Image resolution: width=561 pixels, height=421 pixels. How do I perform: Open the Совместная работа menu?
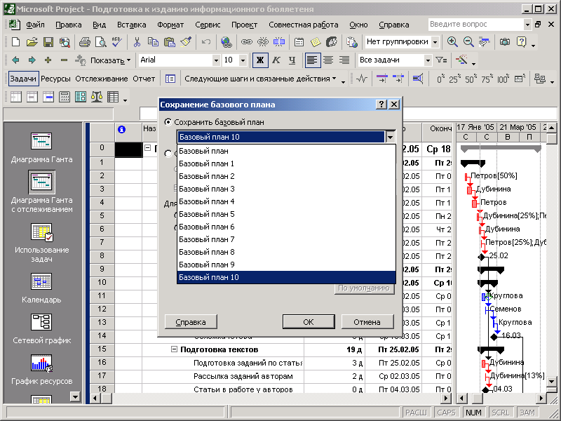(x=304, y=25)
